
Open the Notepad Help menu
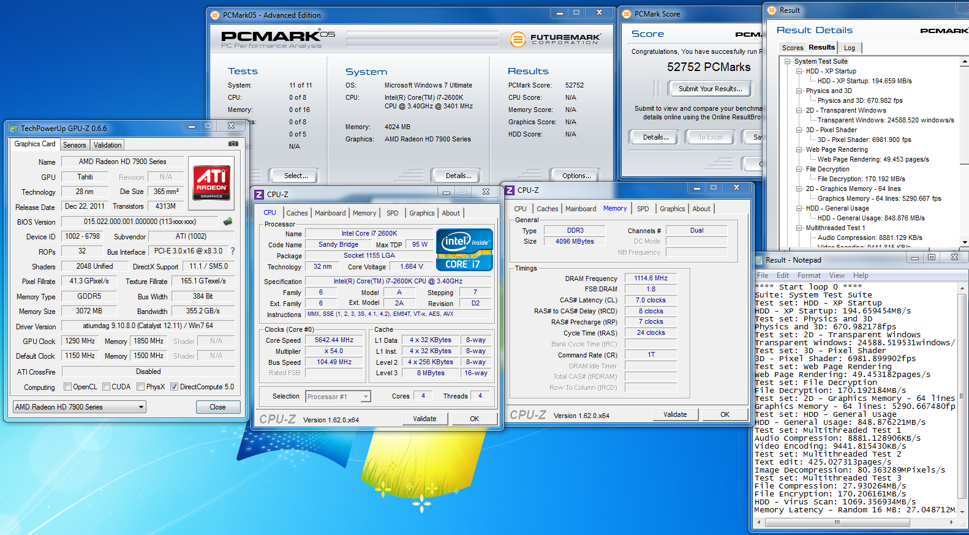coord(861,275)
